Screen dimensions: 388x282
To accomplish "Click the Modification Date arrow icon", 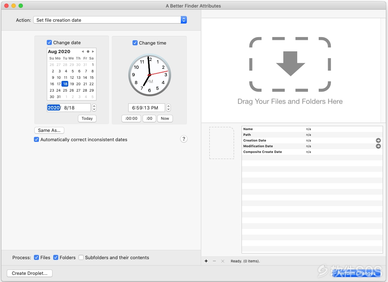I will pos(378,146).
